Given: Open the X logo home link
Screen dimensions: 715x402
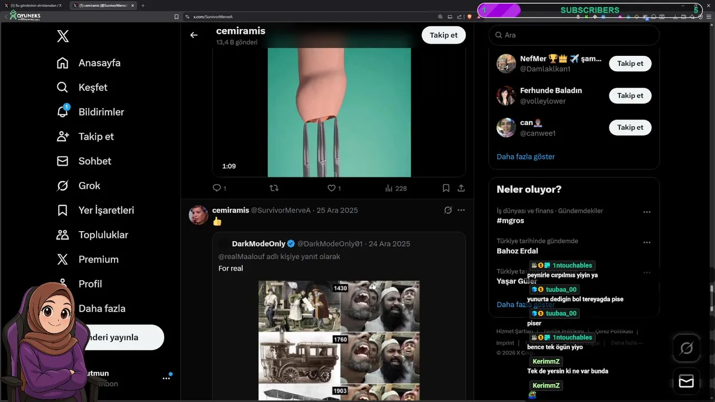Looking at the screenshot, I should point(63,36).
